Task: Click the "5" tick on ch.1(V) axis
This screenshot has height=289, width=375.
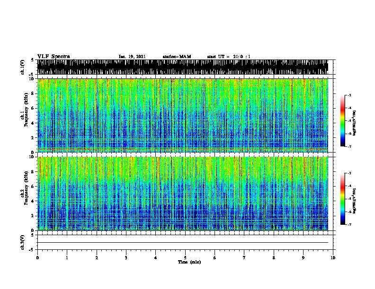Action: tap(33, 60)
